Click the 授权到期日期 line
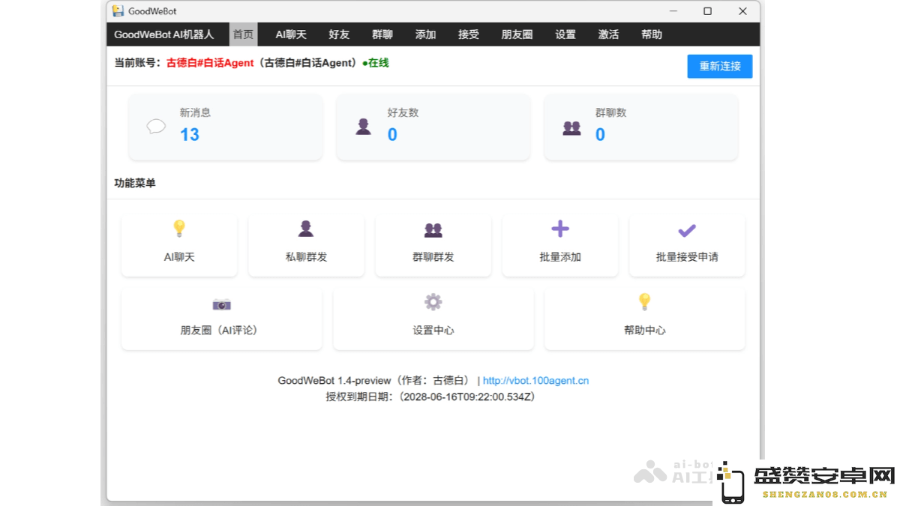This screenshot has height=506, width=900. click(x=430, y=397)
